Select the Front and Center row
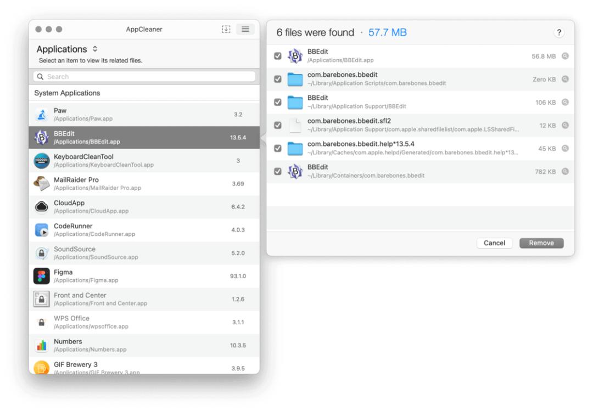The width and height of the screenshot is (593, 412). (144, 299)
